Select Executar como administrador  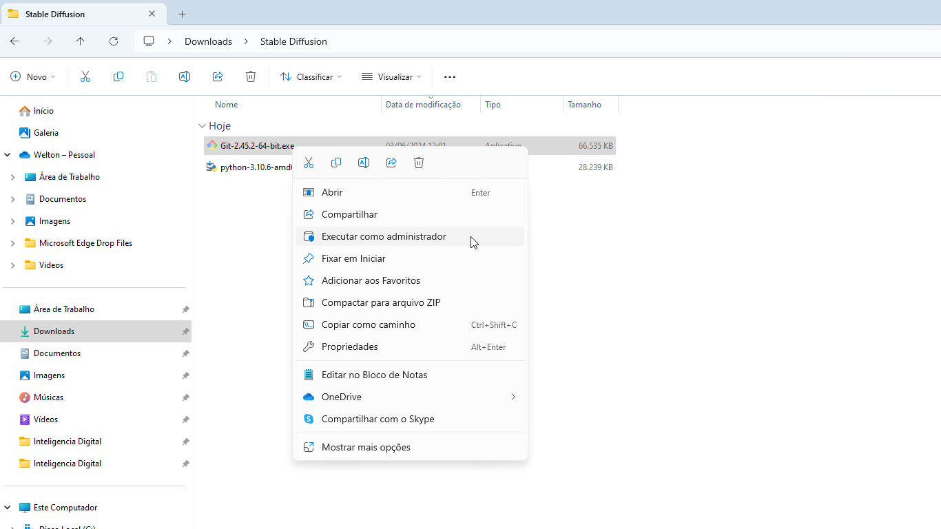[x=410, y=236]
